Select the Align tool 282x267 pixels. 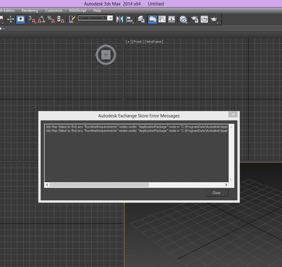point(129,19)
